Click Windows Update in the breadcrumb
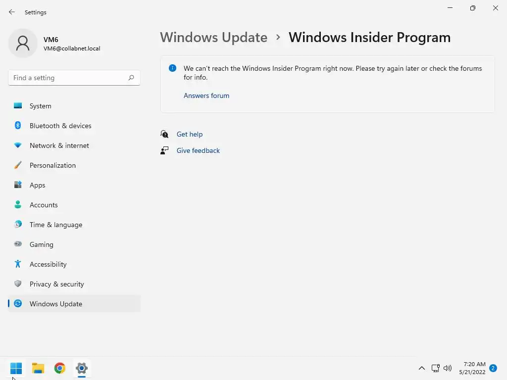The height and width of the screenshot is (380, 507). pos(214,37)
